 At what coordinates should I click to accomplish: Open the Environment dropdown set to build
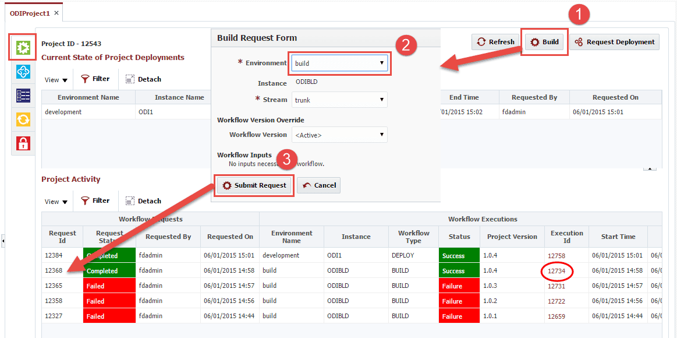tap(339, 63)
